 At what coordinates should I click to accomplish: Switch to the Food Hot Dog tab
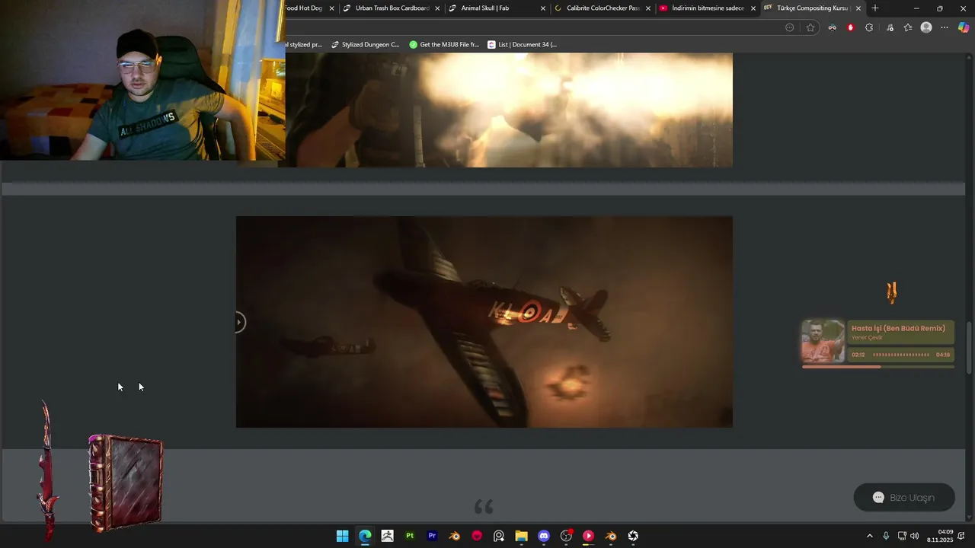point(304,8)
